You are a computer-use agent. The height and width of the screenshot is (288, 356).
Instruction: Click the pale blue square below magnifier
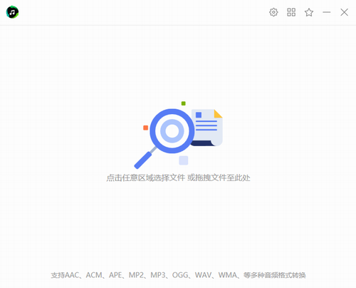coord(184,160)
